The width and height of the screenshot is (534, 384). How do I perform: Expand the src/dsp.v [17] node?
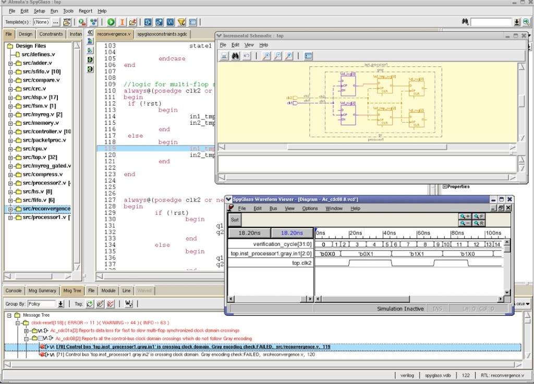coord(10,98)
